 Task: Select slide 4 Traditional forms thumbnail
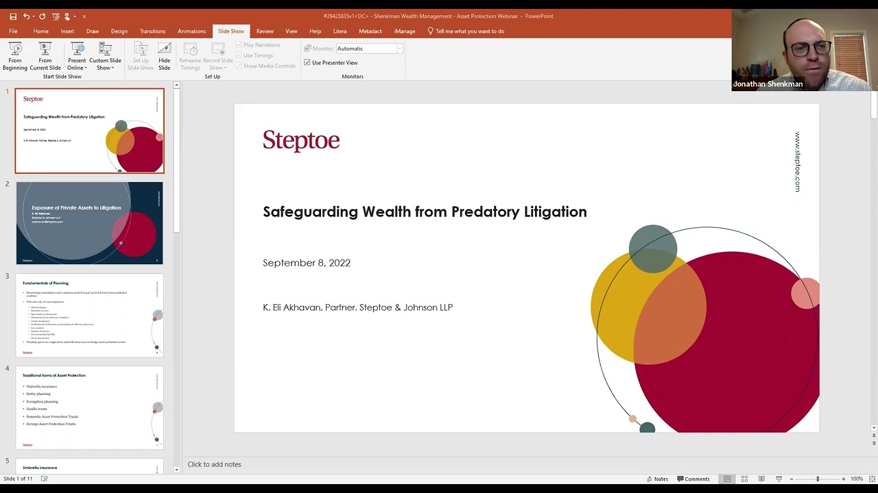[90, 408]
